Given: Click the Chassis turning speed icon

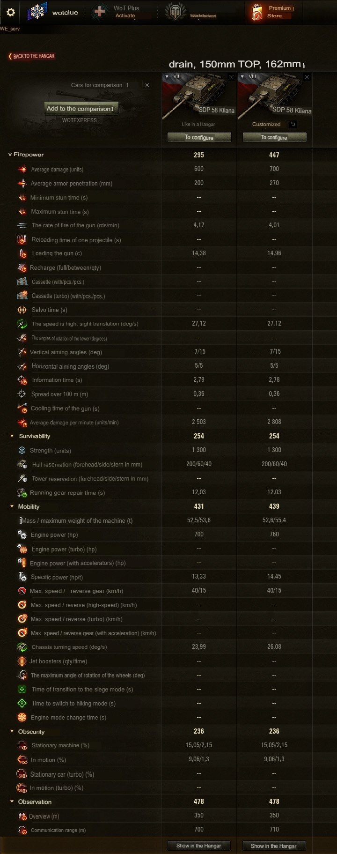Looking at the screenshot, I should tap(22, 647).
